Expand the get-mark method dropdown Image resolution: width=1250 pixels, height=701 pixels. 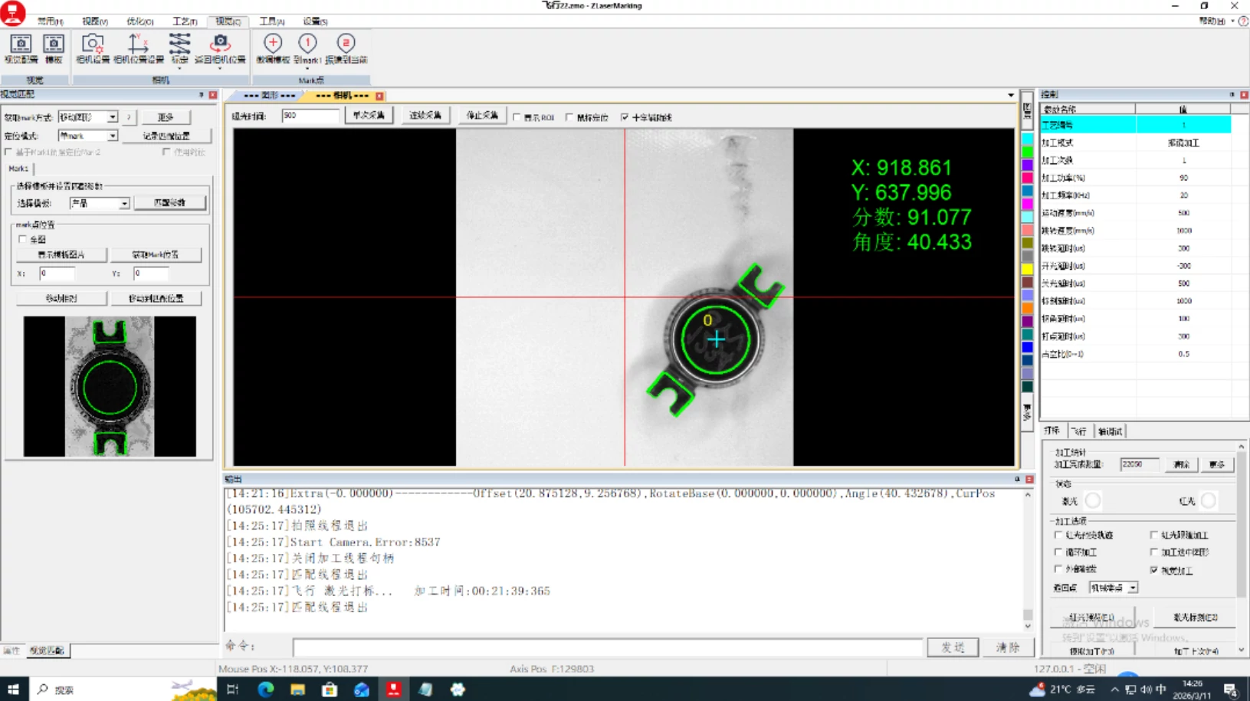(113, 117)
